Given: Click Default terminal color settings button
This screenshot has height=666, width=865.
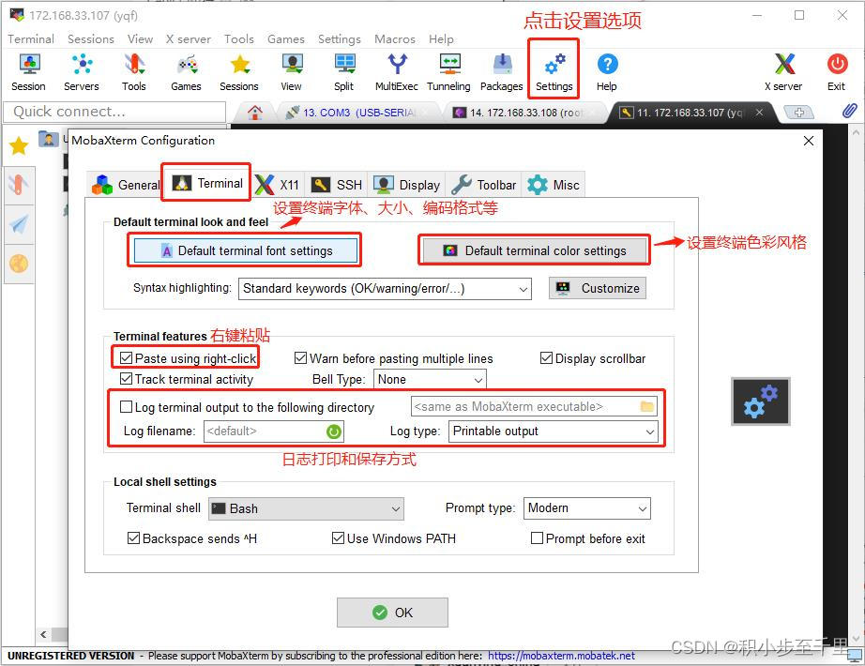Looking at the screenshot, I should [534, 251].
